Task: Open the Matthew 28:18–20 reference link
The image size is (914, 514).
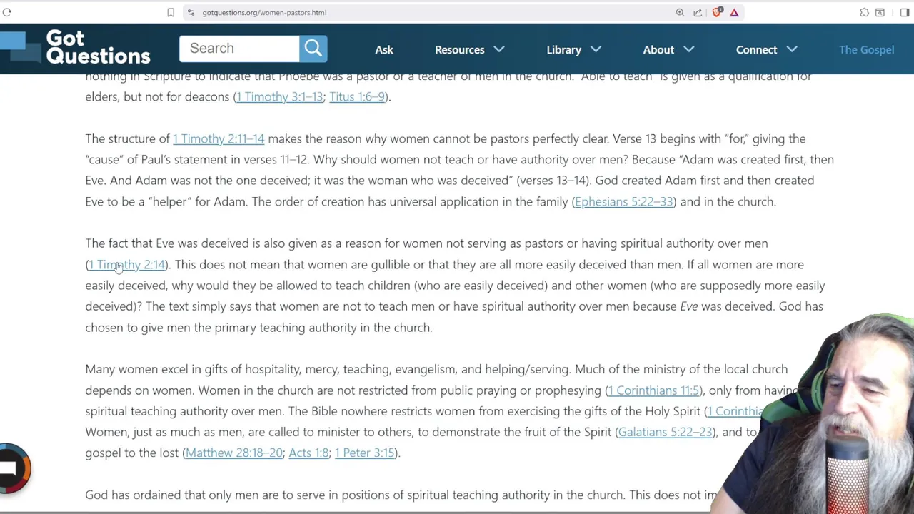Action: point(233,453)
